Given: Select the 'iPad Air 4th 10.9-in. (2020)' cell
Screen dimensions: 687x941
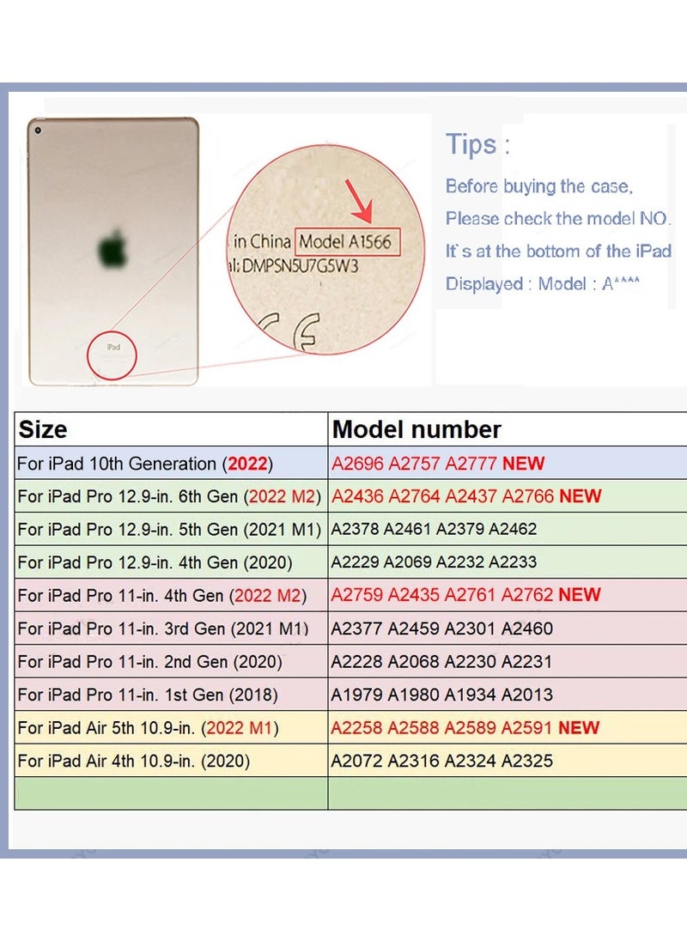Looking at the screenshot, I should pos(171,761).
